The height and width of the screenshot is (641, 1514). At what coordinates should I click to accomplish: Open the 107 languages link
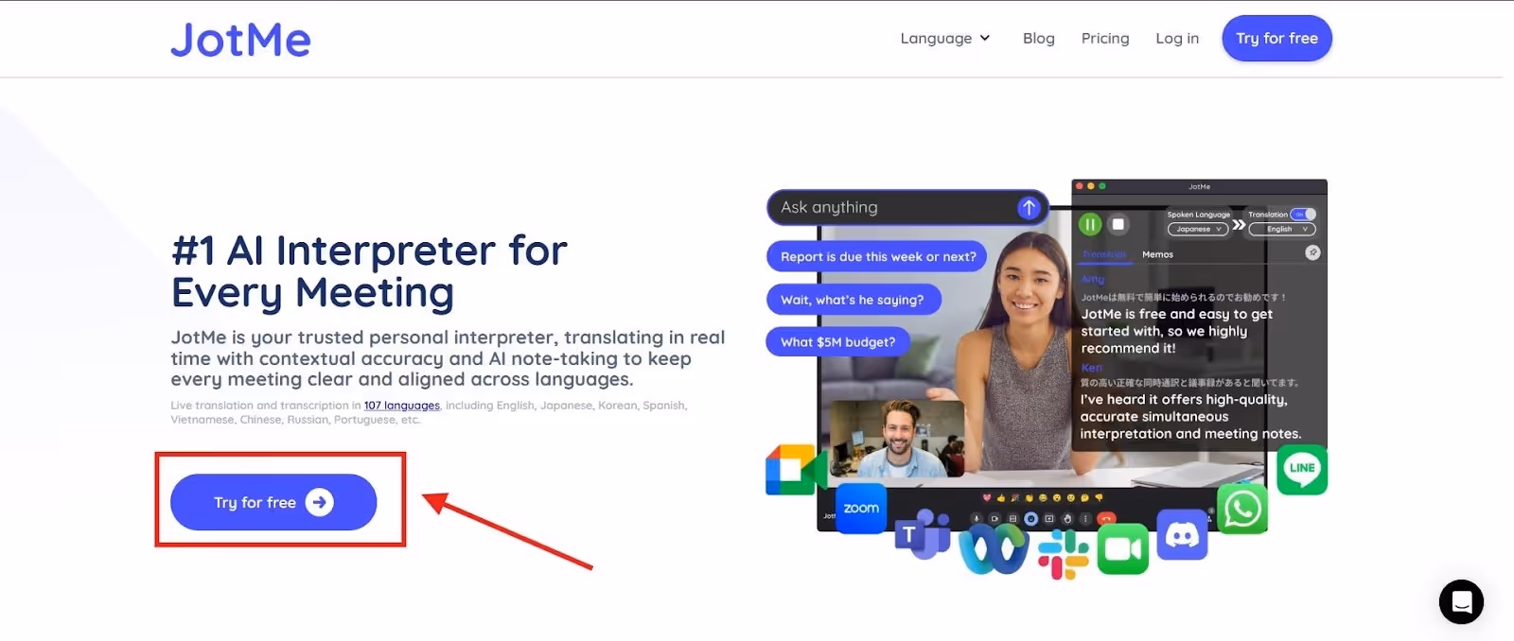[402, 406]
